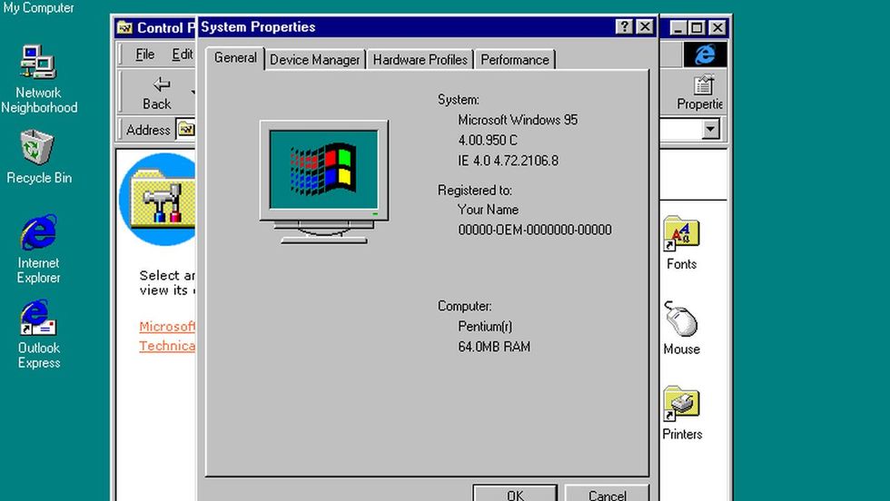Click the Internet Explorer logo in Control Panel

[705, 54]
